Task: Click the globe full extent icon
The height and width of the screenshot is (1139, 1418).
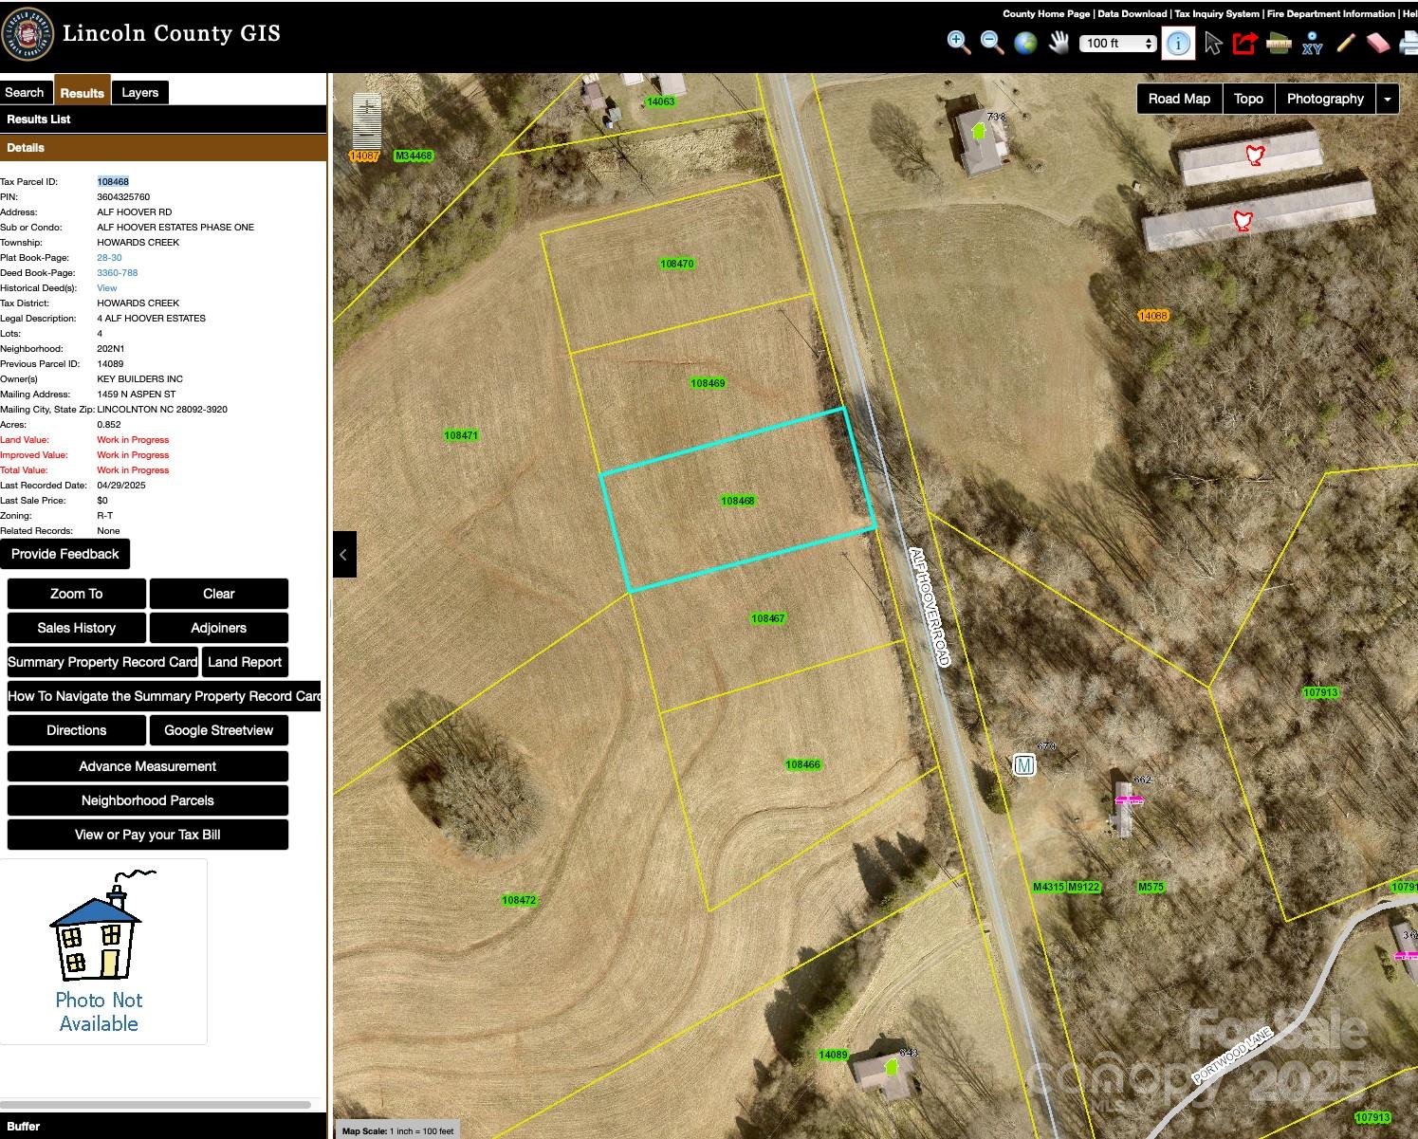Action: [1025, 43]
